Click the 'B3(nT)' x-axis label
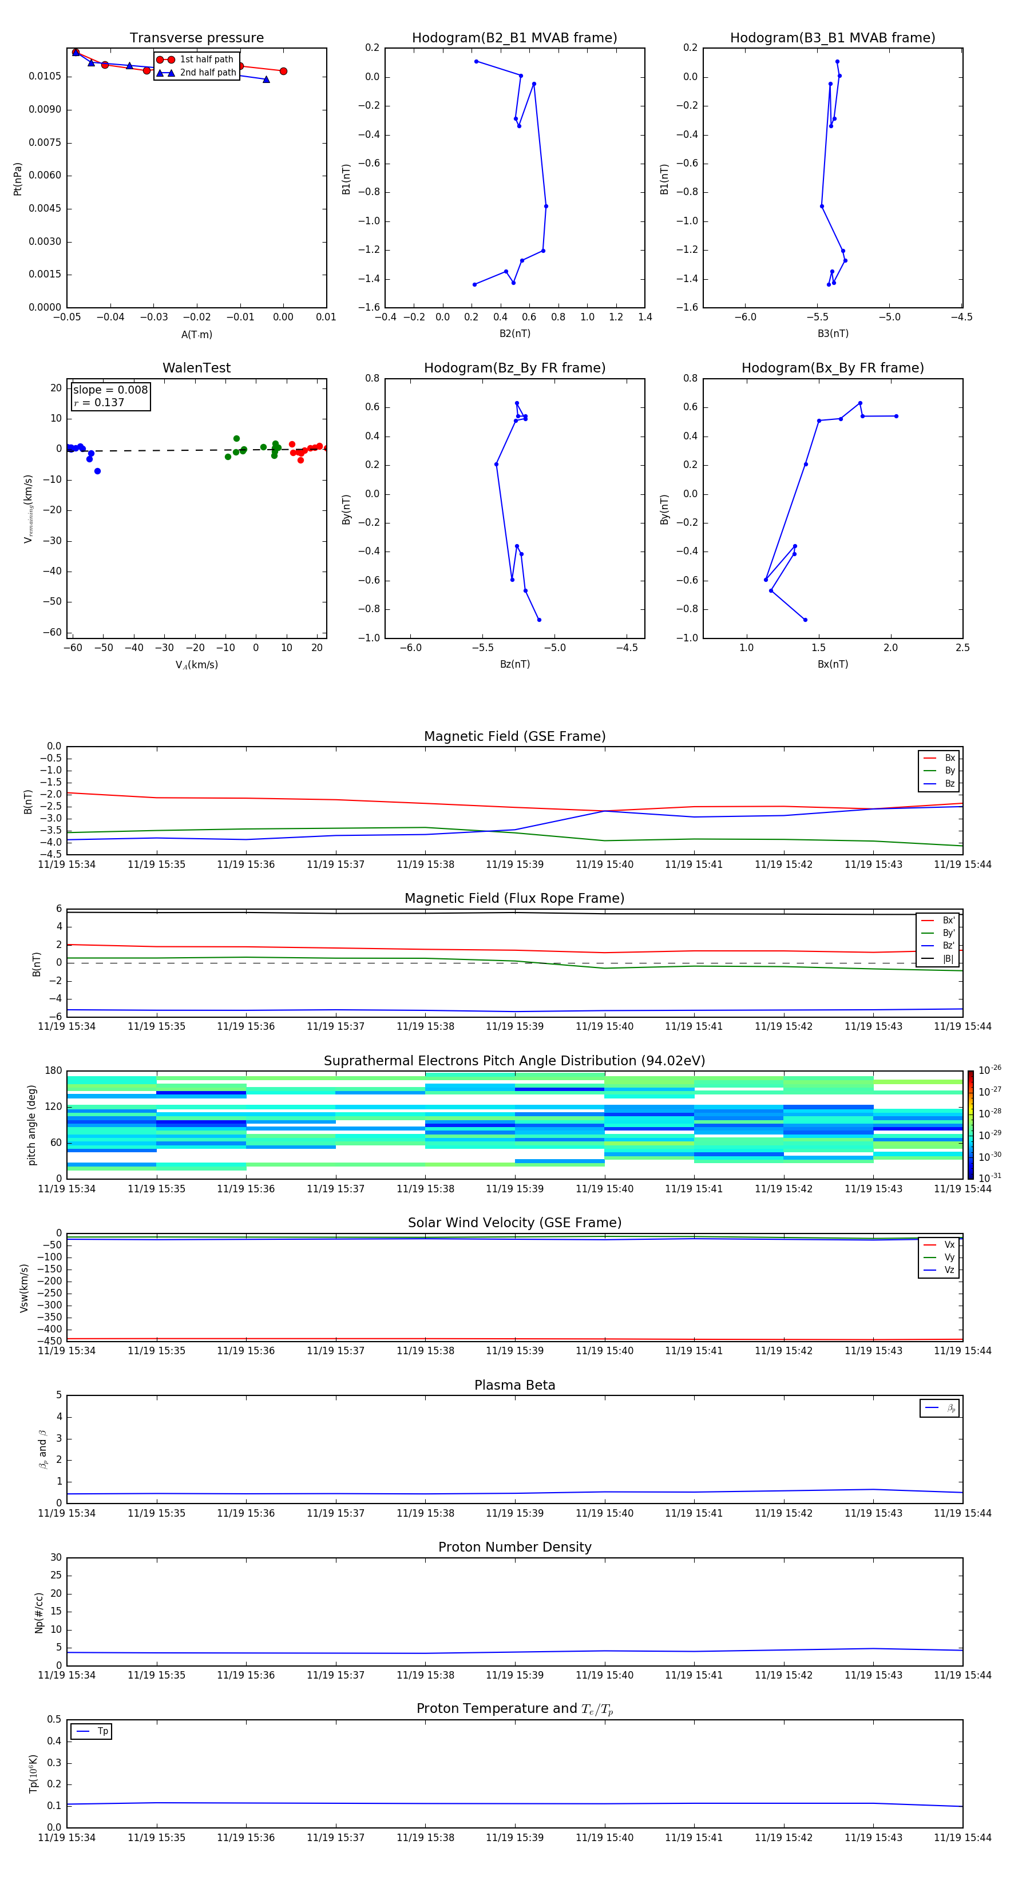Image resolution: width=1030 pixels, height=1888 pixels. tap(833, 334)
